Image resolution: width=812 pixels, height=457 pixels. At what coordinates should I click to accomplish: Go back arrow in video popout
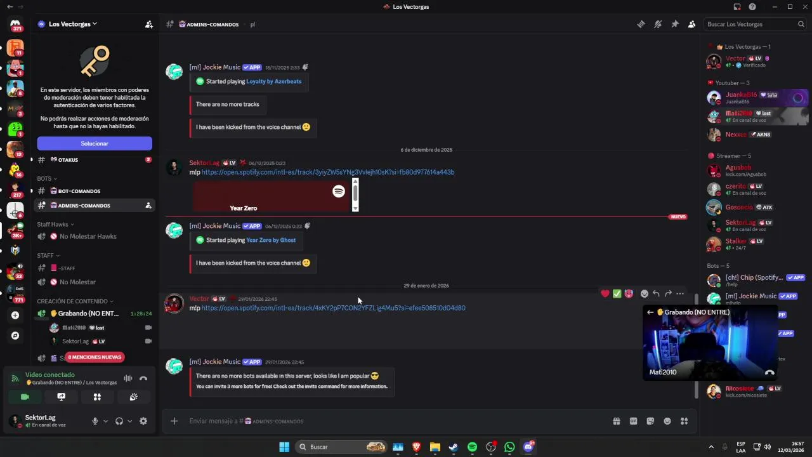click(650, 312)
